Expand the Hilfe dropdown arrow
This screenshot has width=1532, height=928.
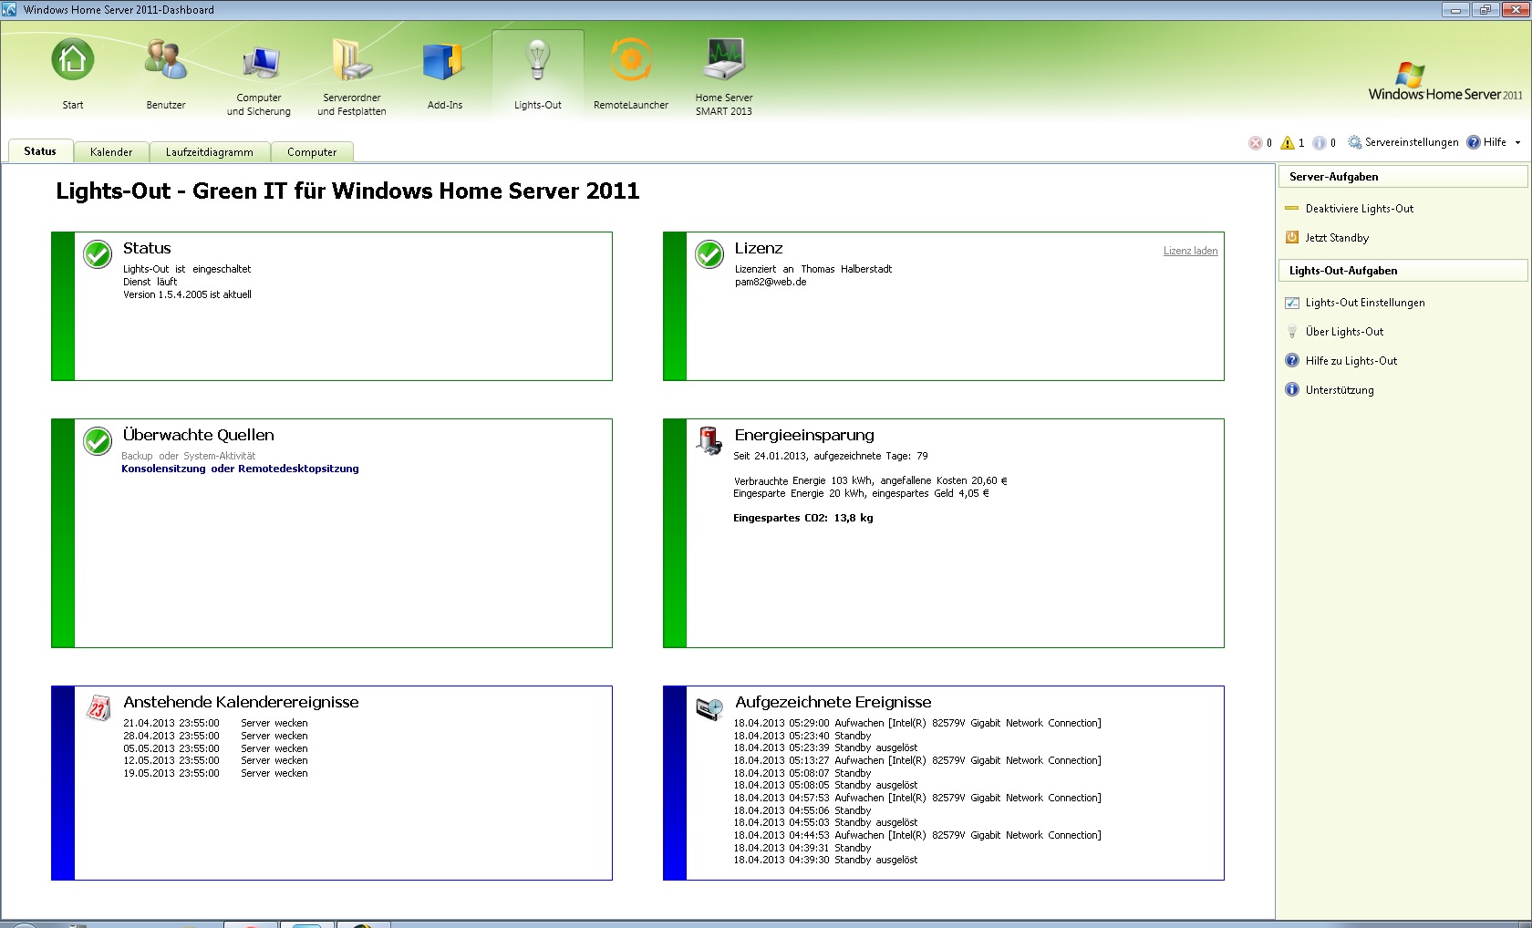(x=1517, y=142)
